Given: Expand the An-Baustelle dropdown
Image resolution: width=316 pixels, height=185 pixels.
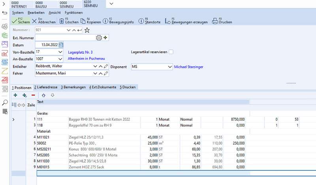Looking at the screenshot, I should point(60,59).
